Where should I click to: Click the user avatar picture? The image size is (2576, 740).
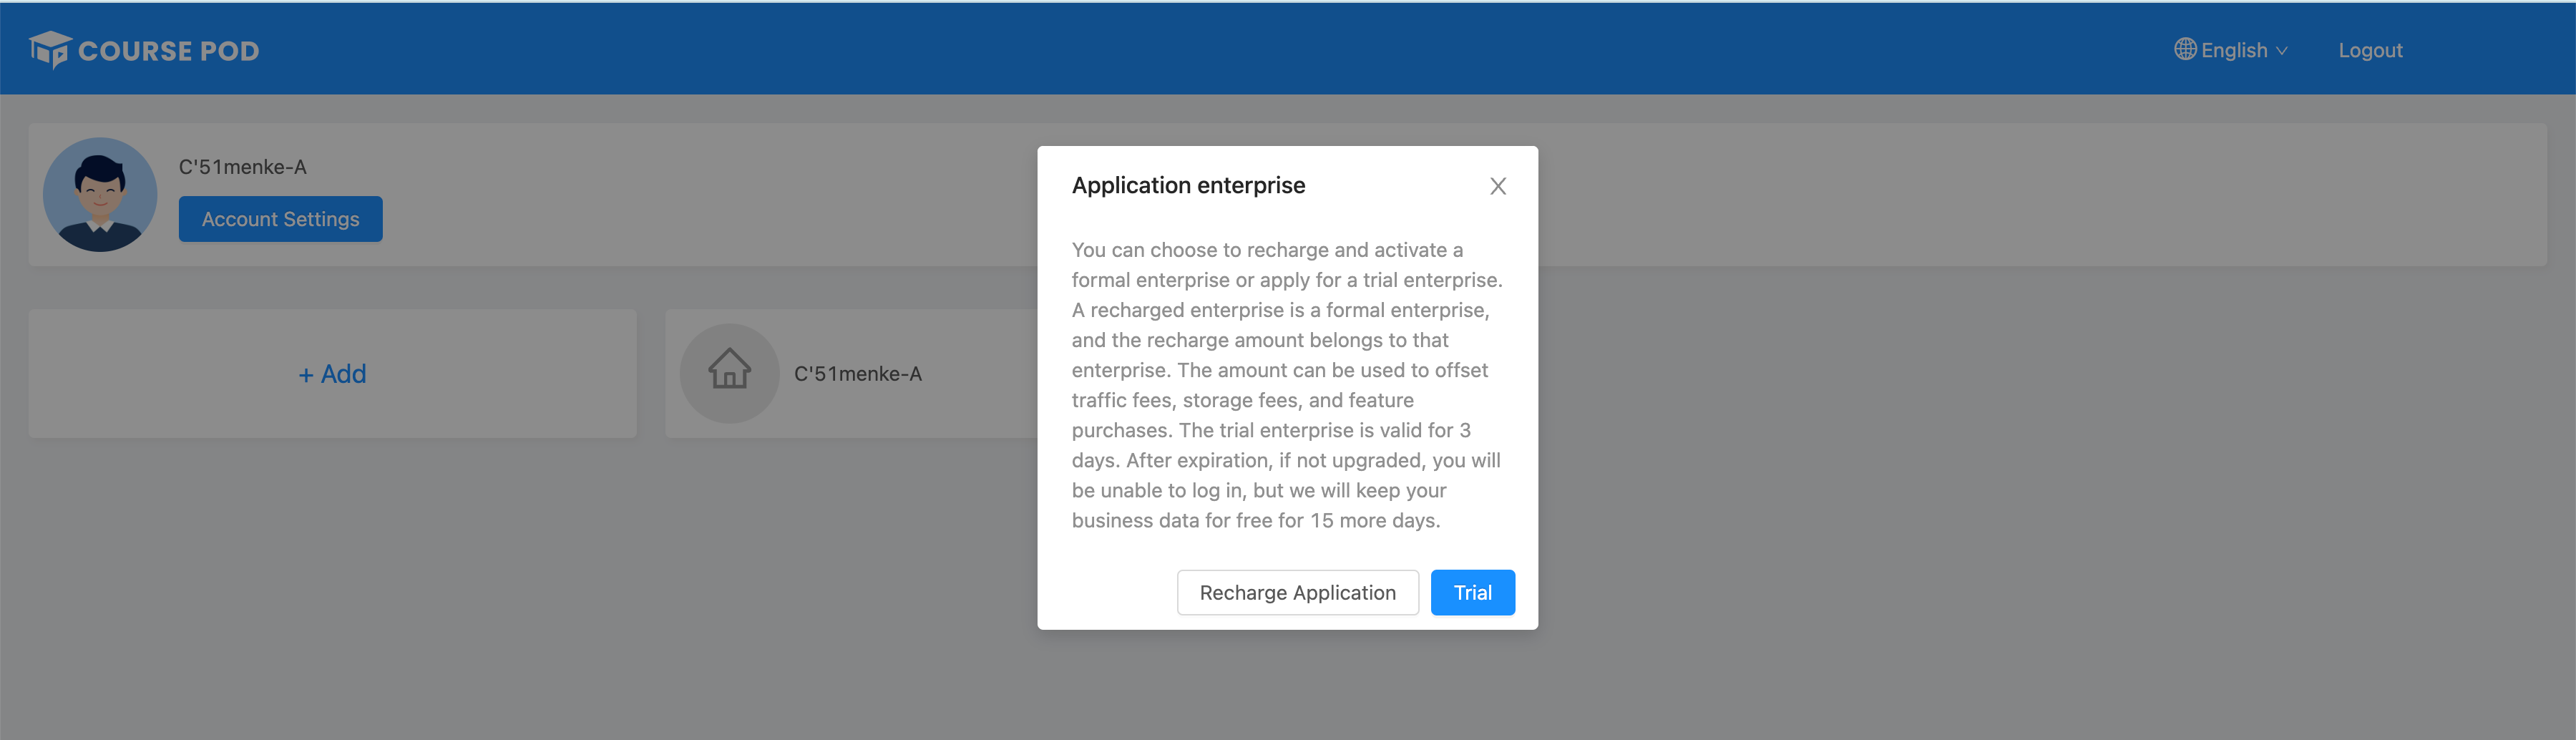pos(100,194)
